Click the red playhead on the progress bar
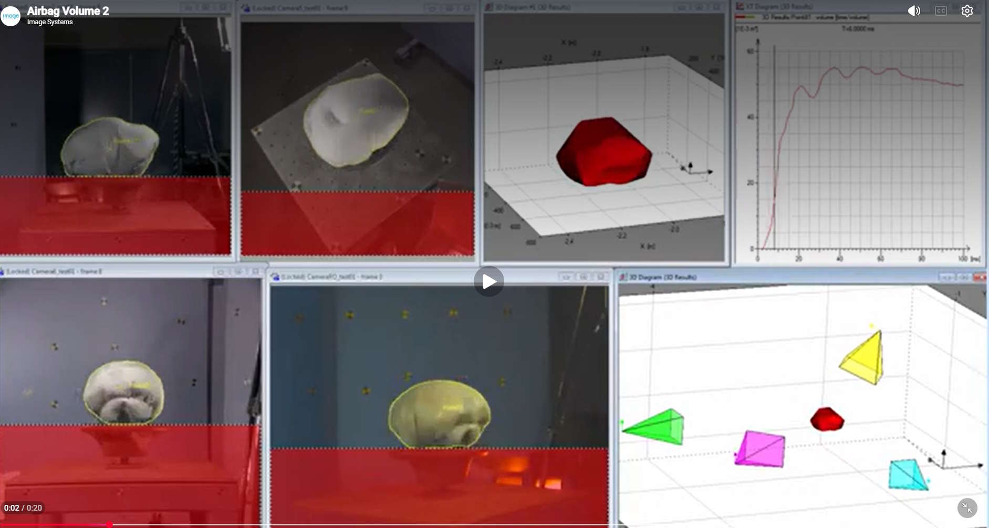Viewport: 989px width, 528px height. click(109, 524)
